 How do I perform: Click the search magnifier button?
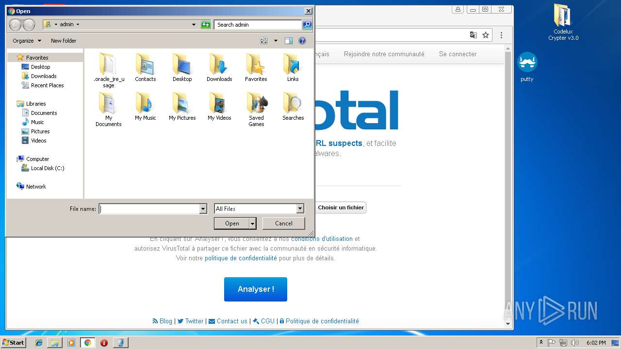307,25
